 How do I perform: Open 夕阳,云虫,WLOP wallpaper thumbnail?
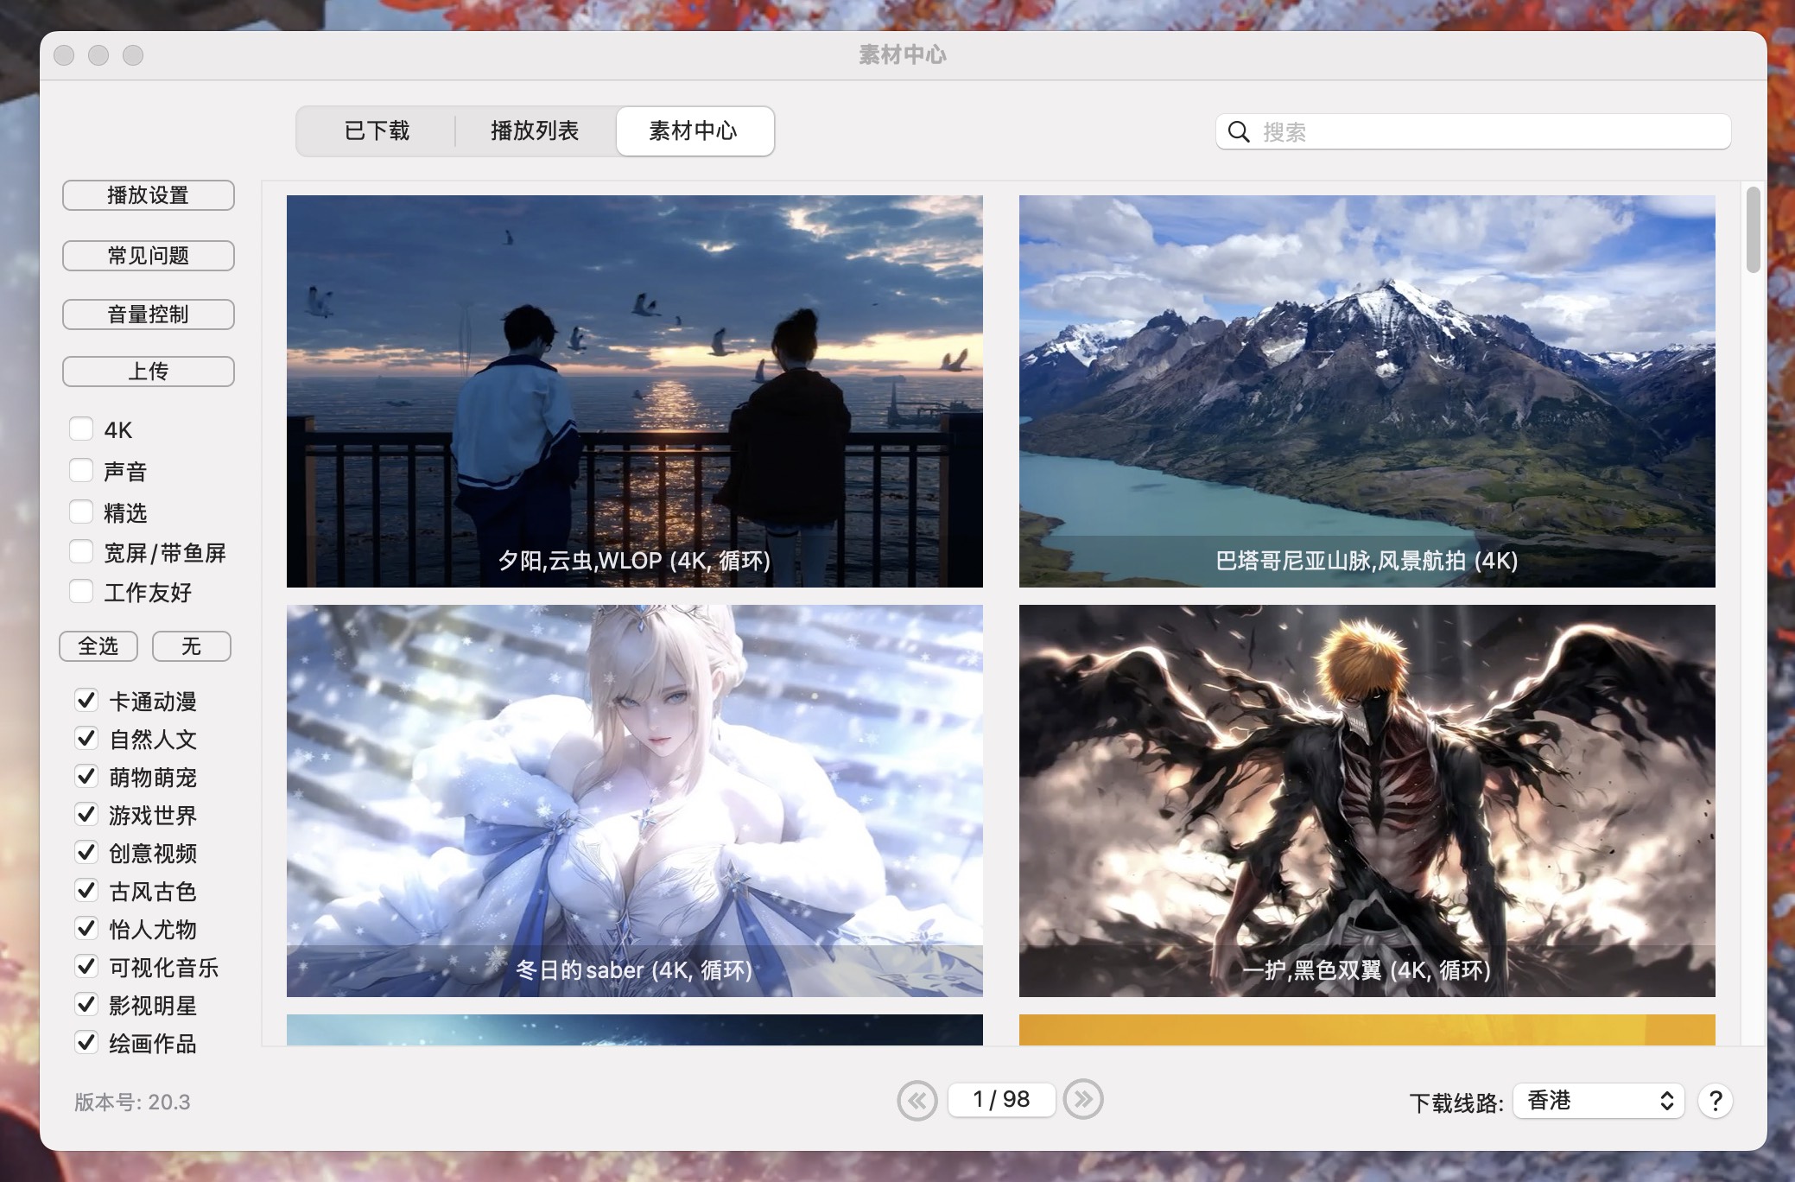tap(634, 391)
